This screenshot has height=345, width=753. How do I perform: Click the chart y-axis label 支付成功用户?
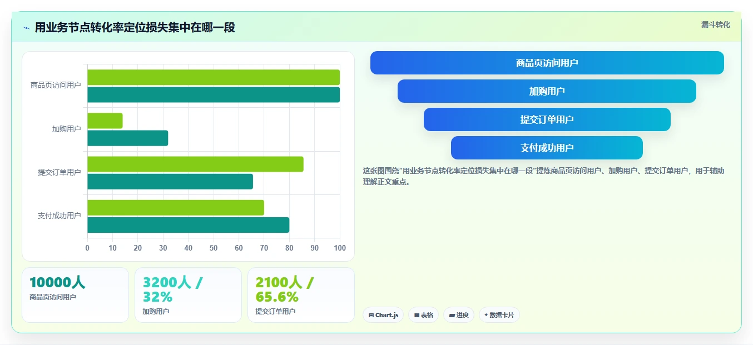point(60,216)
